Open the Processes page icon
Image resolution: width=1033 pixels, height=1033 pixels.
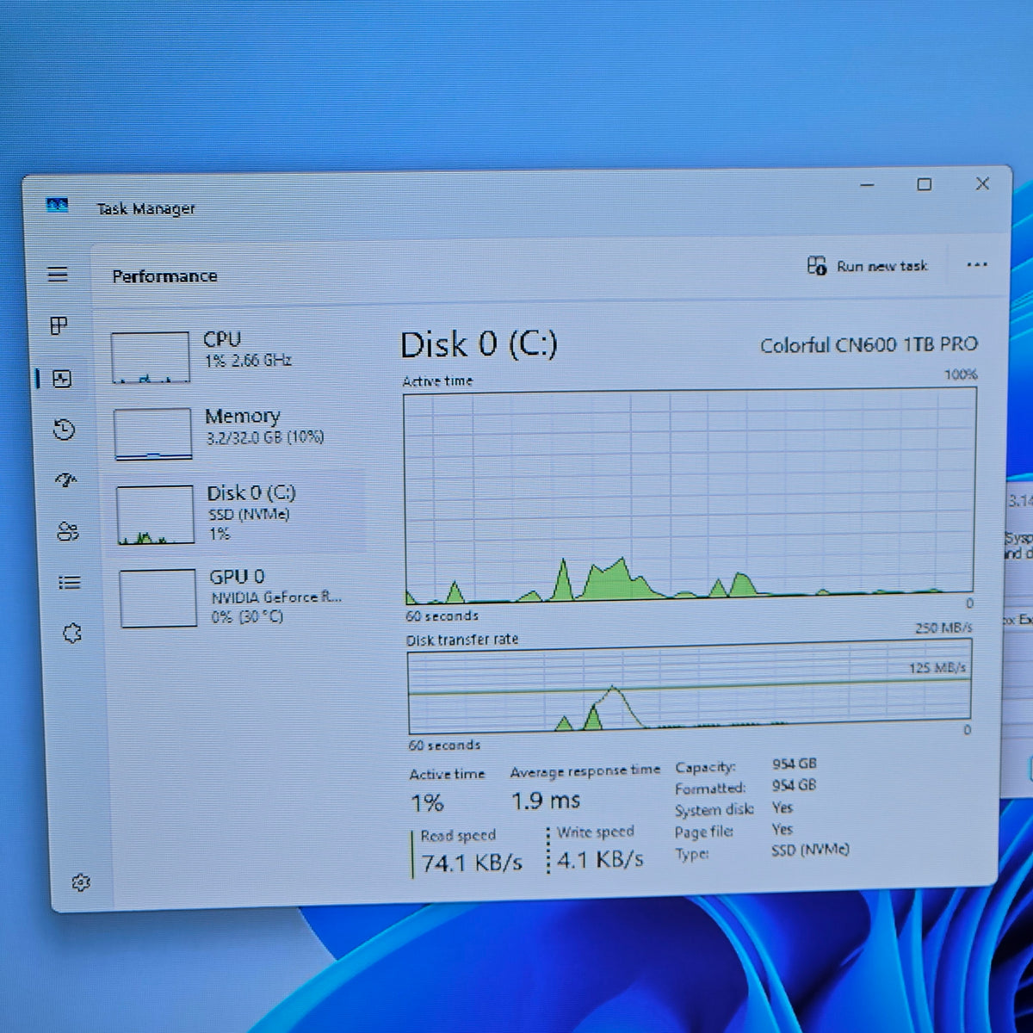(59, 325)
